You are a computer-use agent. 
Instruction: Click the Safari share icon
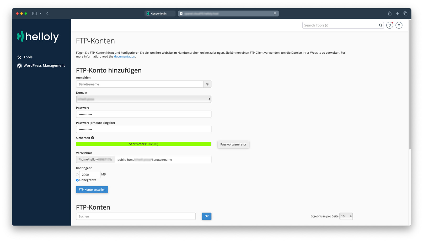(x=390, y=13)
